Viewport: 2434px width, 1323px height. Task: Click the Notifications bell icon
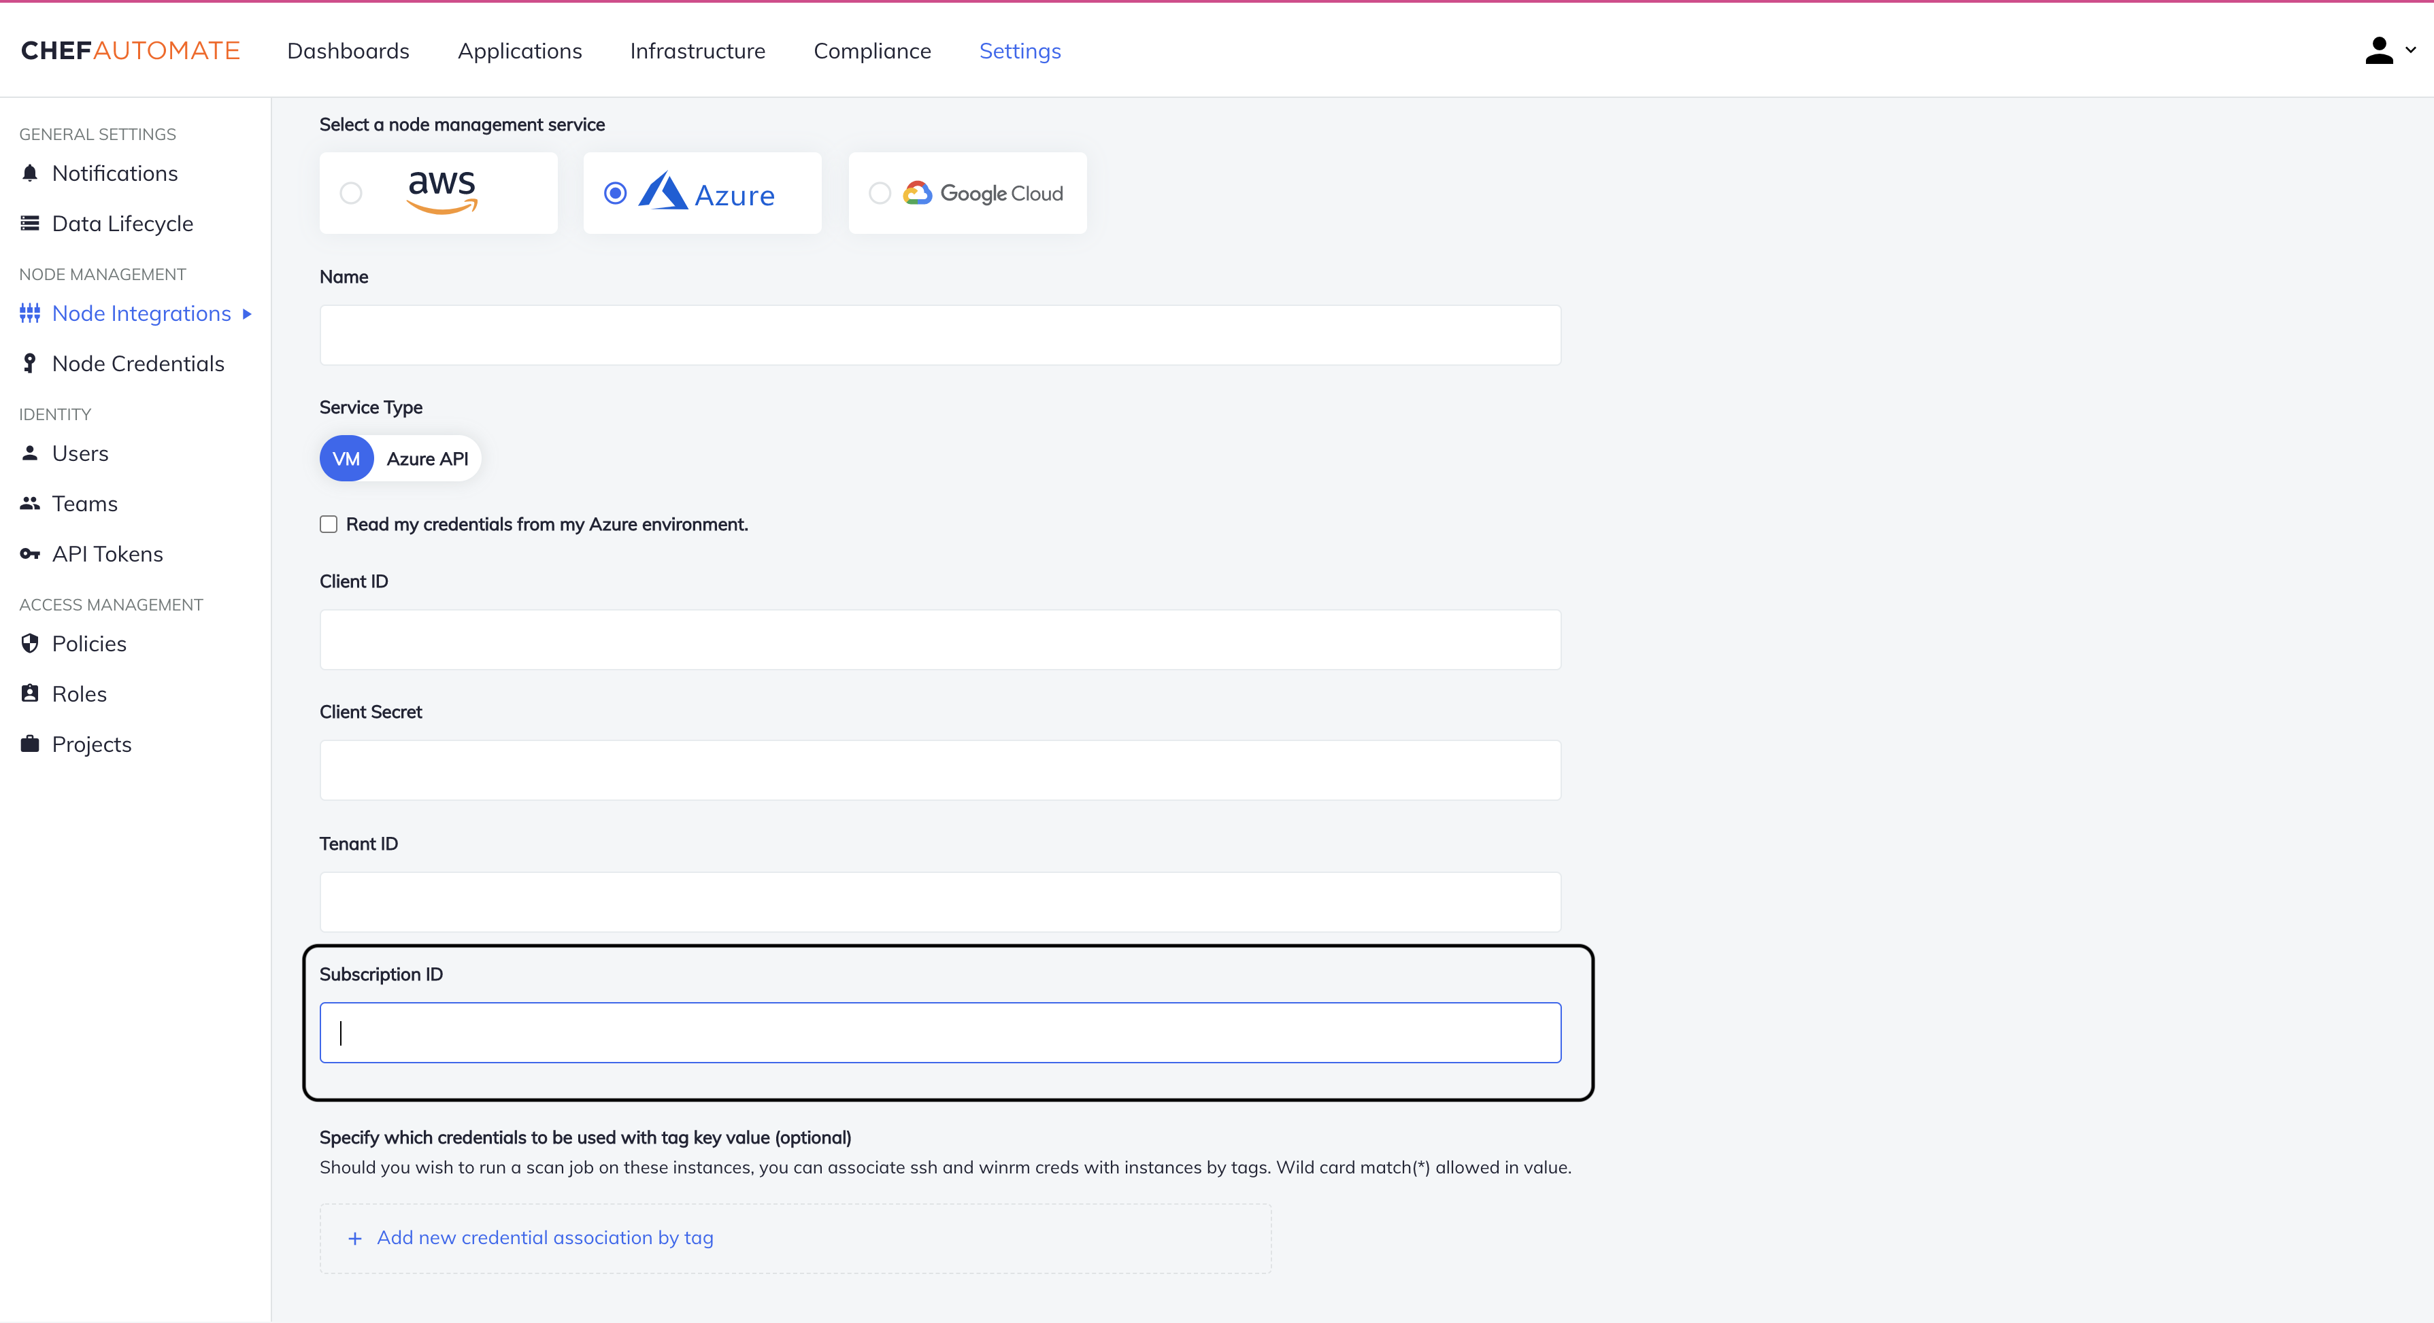[30, 174]
